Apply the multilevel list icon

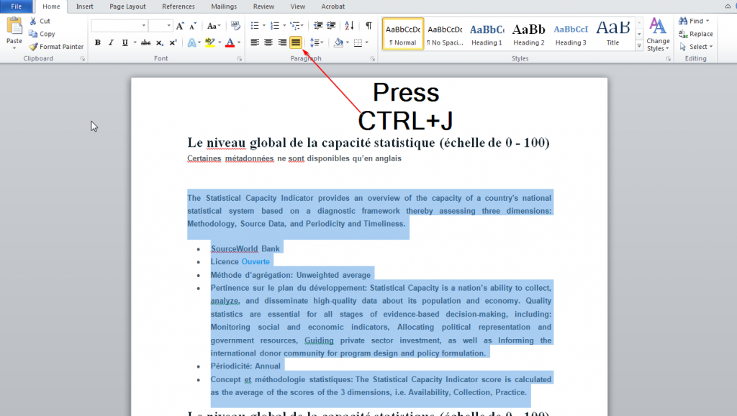click(295, 26)
